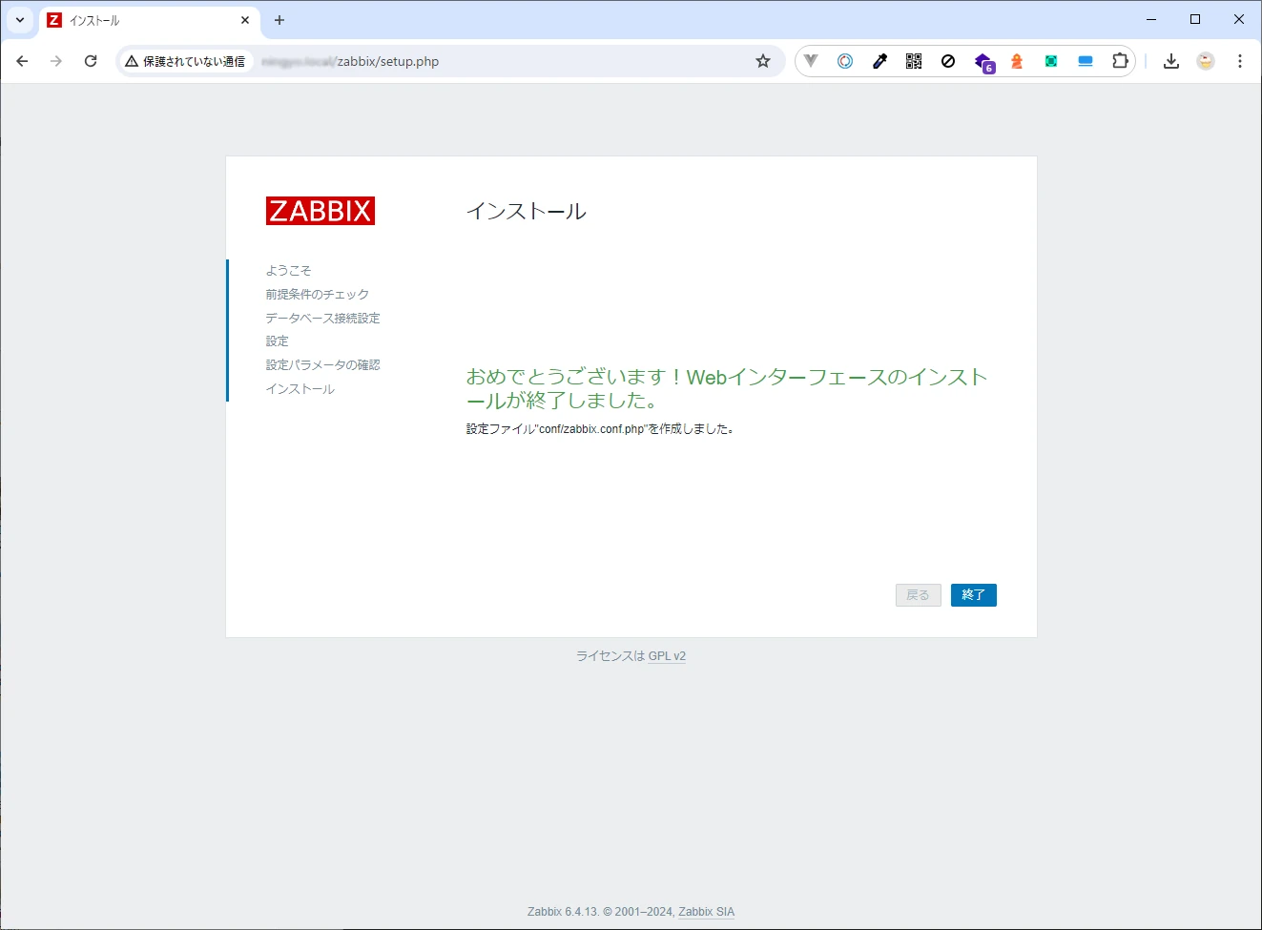This screenshot has width=1262, height=930.
Task: Click the green おめでとうございます success message
Action: click(x=726, y=389)
